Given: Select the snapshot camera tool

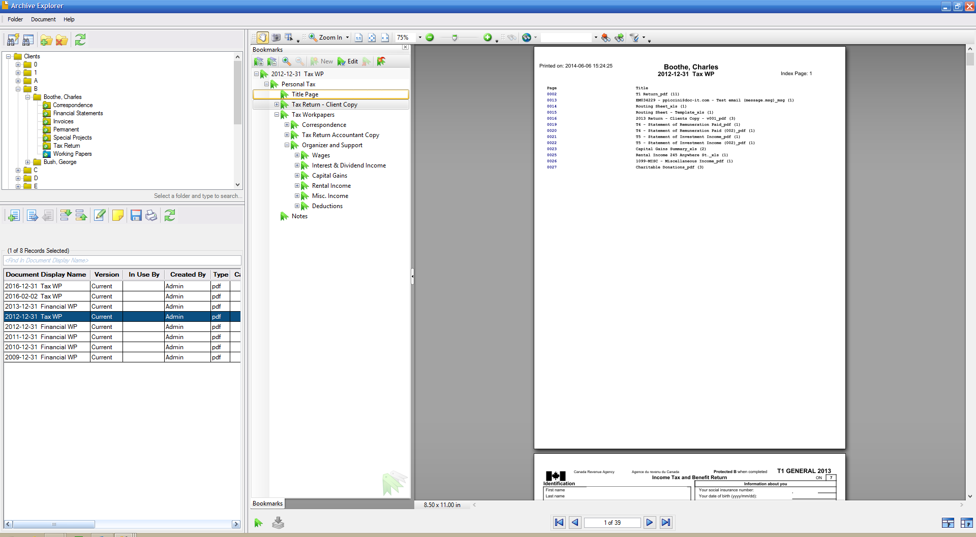Looking at the screenshot, I should click(x=276, y=37).
